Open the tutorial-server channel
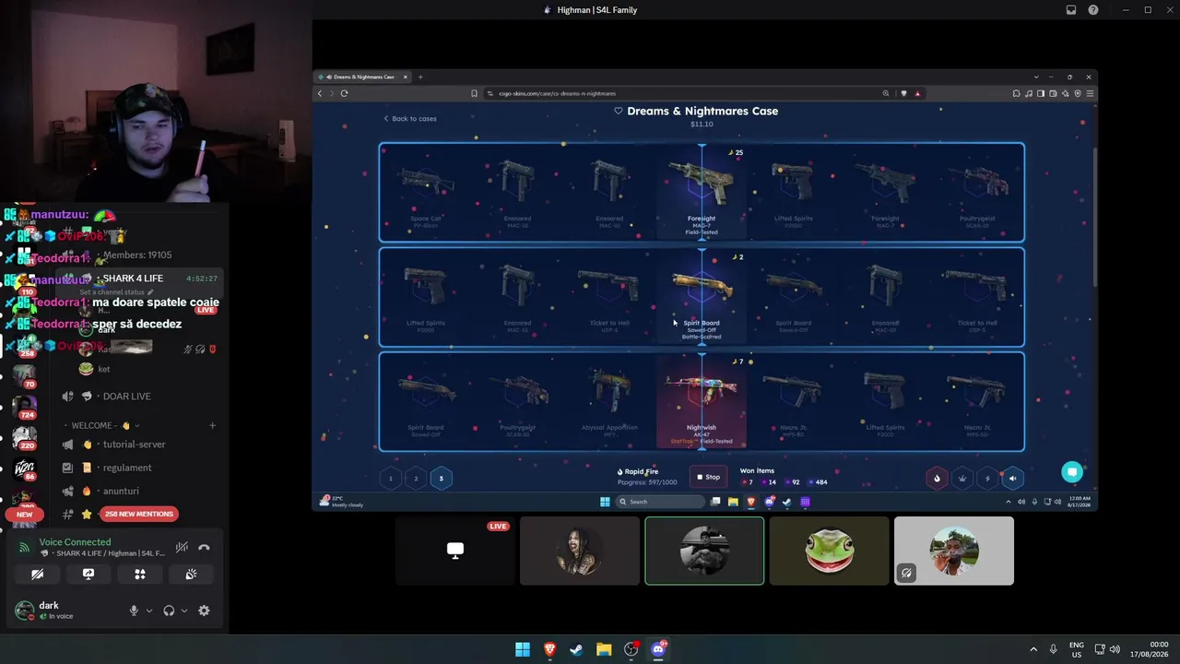This screenshot has height=664, width=1180. click(135, 445)
